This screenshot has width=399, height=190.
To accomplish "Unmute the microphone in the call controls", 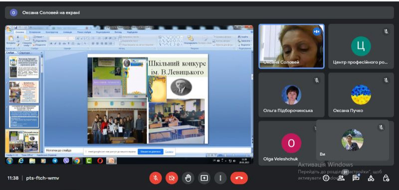I will click(156, 178).
